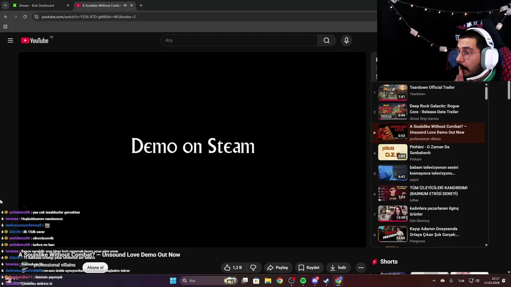The height and width of the screenshot is (287, 511).
Task: Select the Unsound Love Demo playlist thumbnail
Action: click(x=393, y=132)
